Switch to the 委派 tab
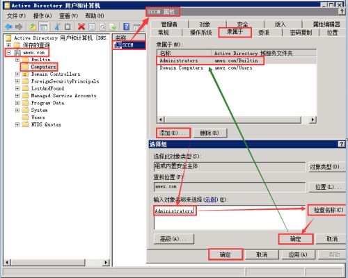 [264, 33]
